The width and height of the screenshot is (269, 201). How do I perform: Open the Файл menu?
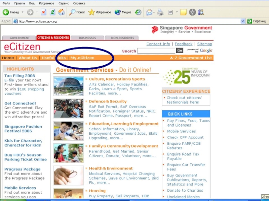click(x=6, y=3)
